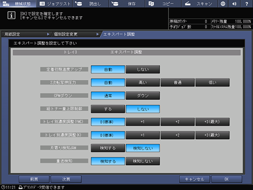
Task: Set 定着初期温度アップ to 自動
Action: pos(108,70)
